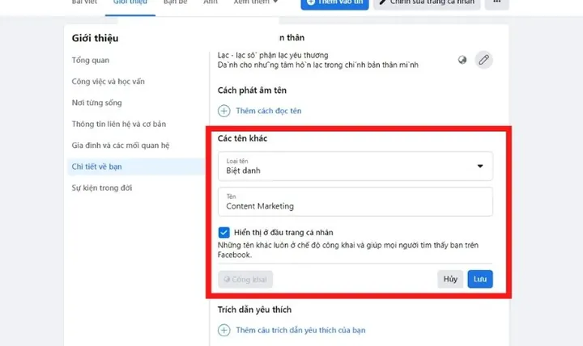Open Công việc và học vấn section
583x346 pixels.
[x=109, y=82]
